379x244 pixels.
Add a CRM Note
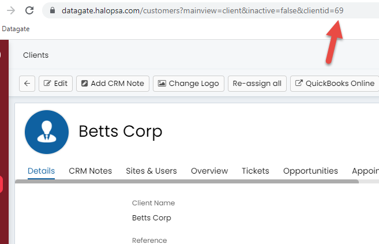112,83
